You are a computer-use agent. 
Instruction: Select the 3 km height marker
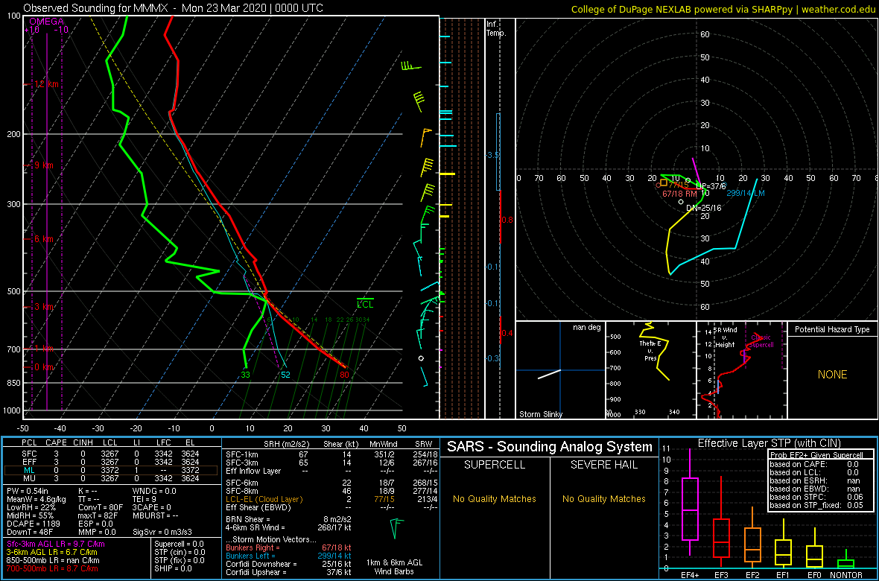(x=44, y=307)
